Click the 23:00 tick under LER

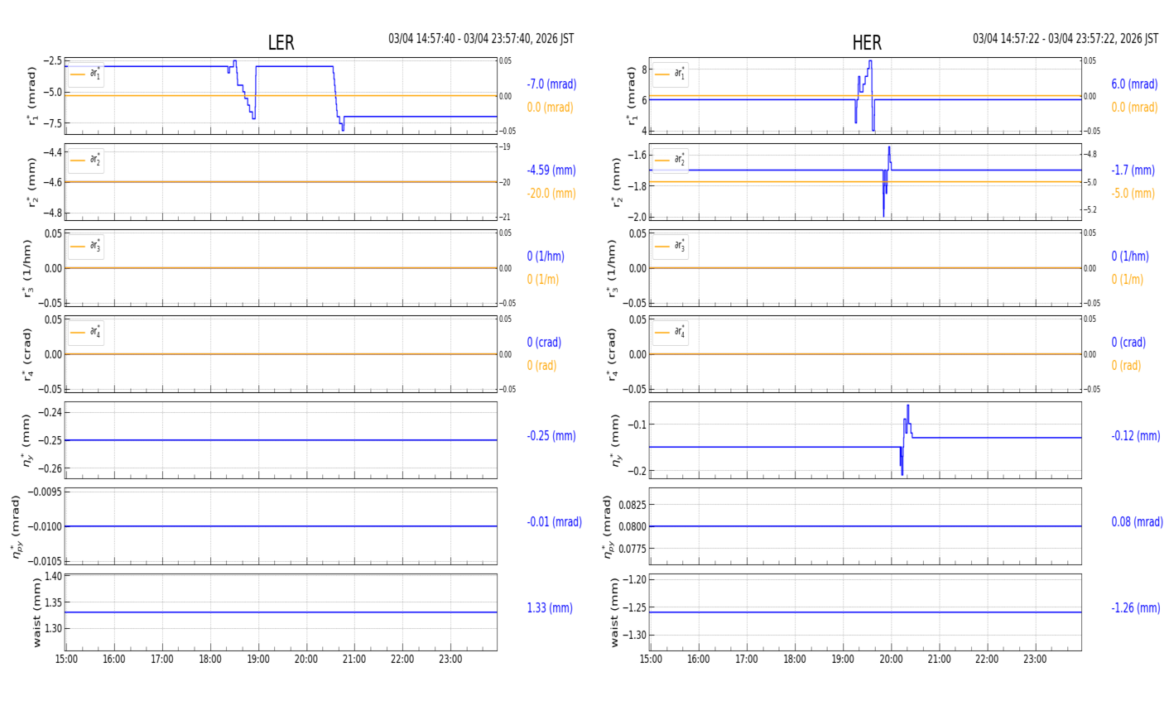450,660
